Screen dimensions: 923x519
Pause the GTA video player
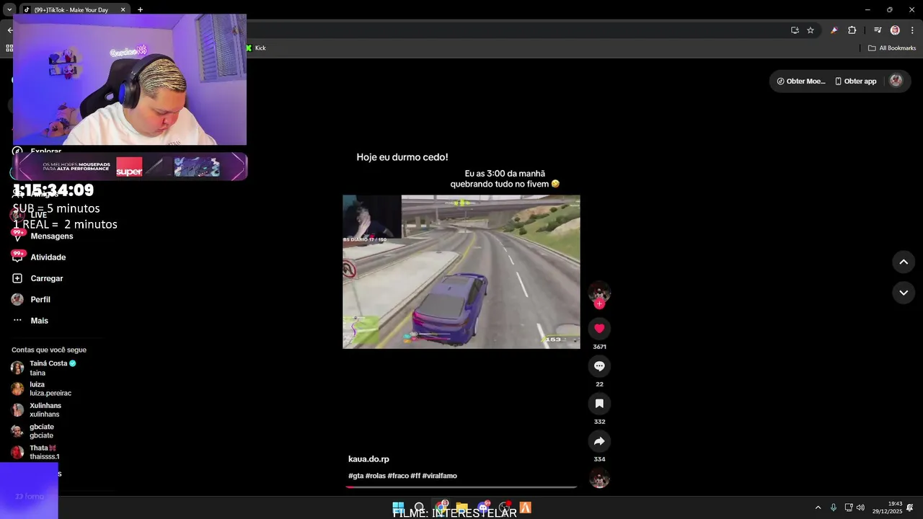pos(461,272)
